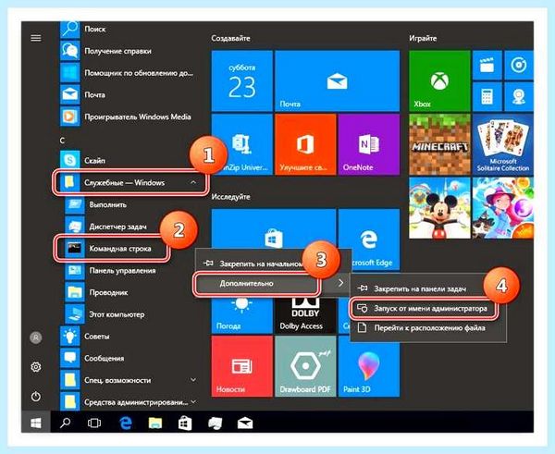
Task: Open Получение справки in the app list
Action: (x=128, y=51)
